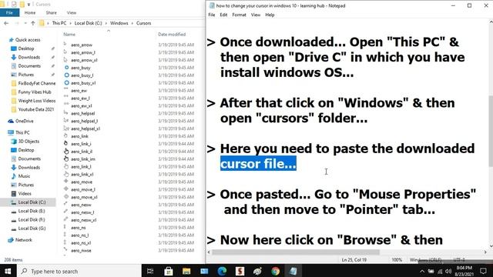The height and width of the screenshot is (277, 493).
Task: Open Task View on the taskbar
Action: tap(150, 271)
